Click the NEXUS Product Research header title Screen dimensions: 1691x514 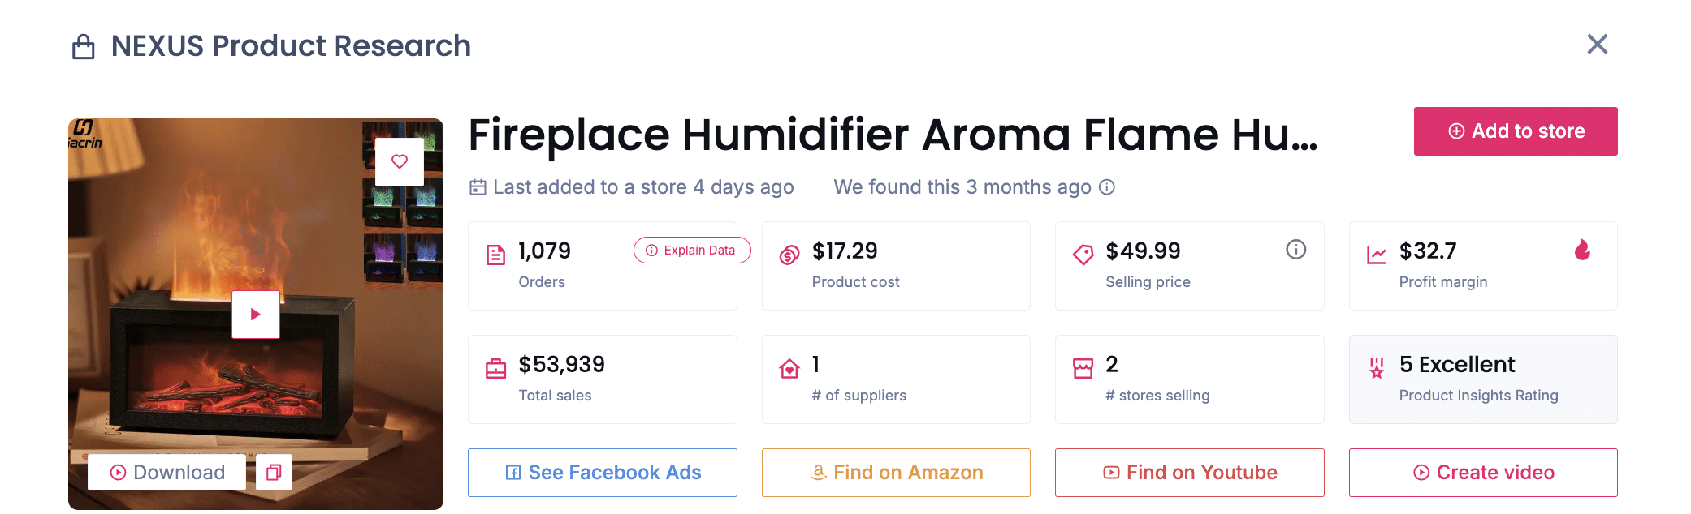click(289, 45)
